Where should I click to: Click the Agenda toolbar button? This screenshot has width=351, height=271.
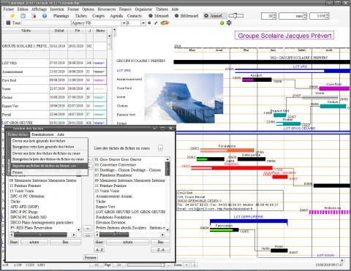116,16
